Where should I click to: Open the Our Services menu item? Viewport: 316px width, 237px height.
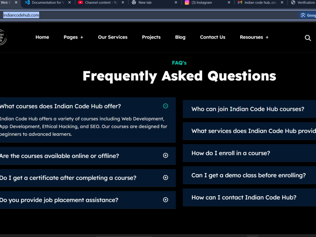coord(113,37)
